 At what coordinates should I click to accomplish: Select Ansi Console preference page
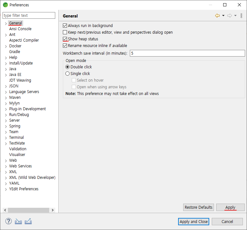[x=20, y=29]
